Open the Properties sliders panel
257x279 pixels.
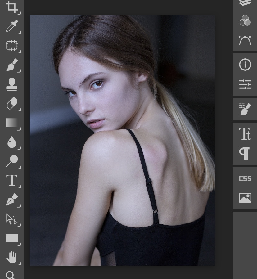[x=245, y=84]
